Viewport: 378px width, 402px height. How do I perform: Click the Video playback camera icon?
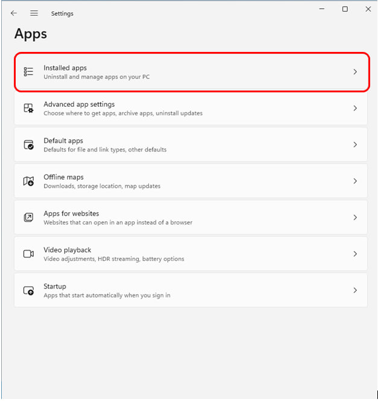click(x=28, y=254)
